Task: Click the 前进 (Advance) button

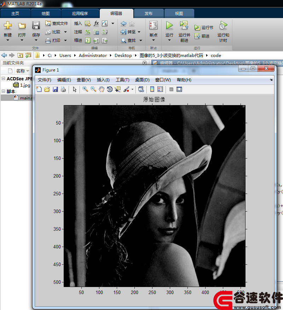Action: (x=202, y=36)
